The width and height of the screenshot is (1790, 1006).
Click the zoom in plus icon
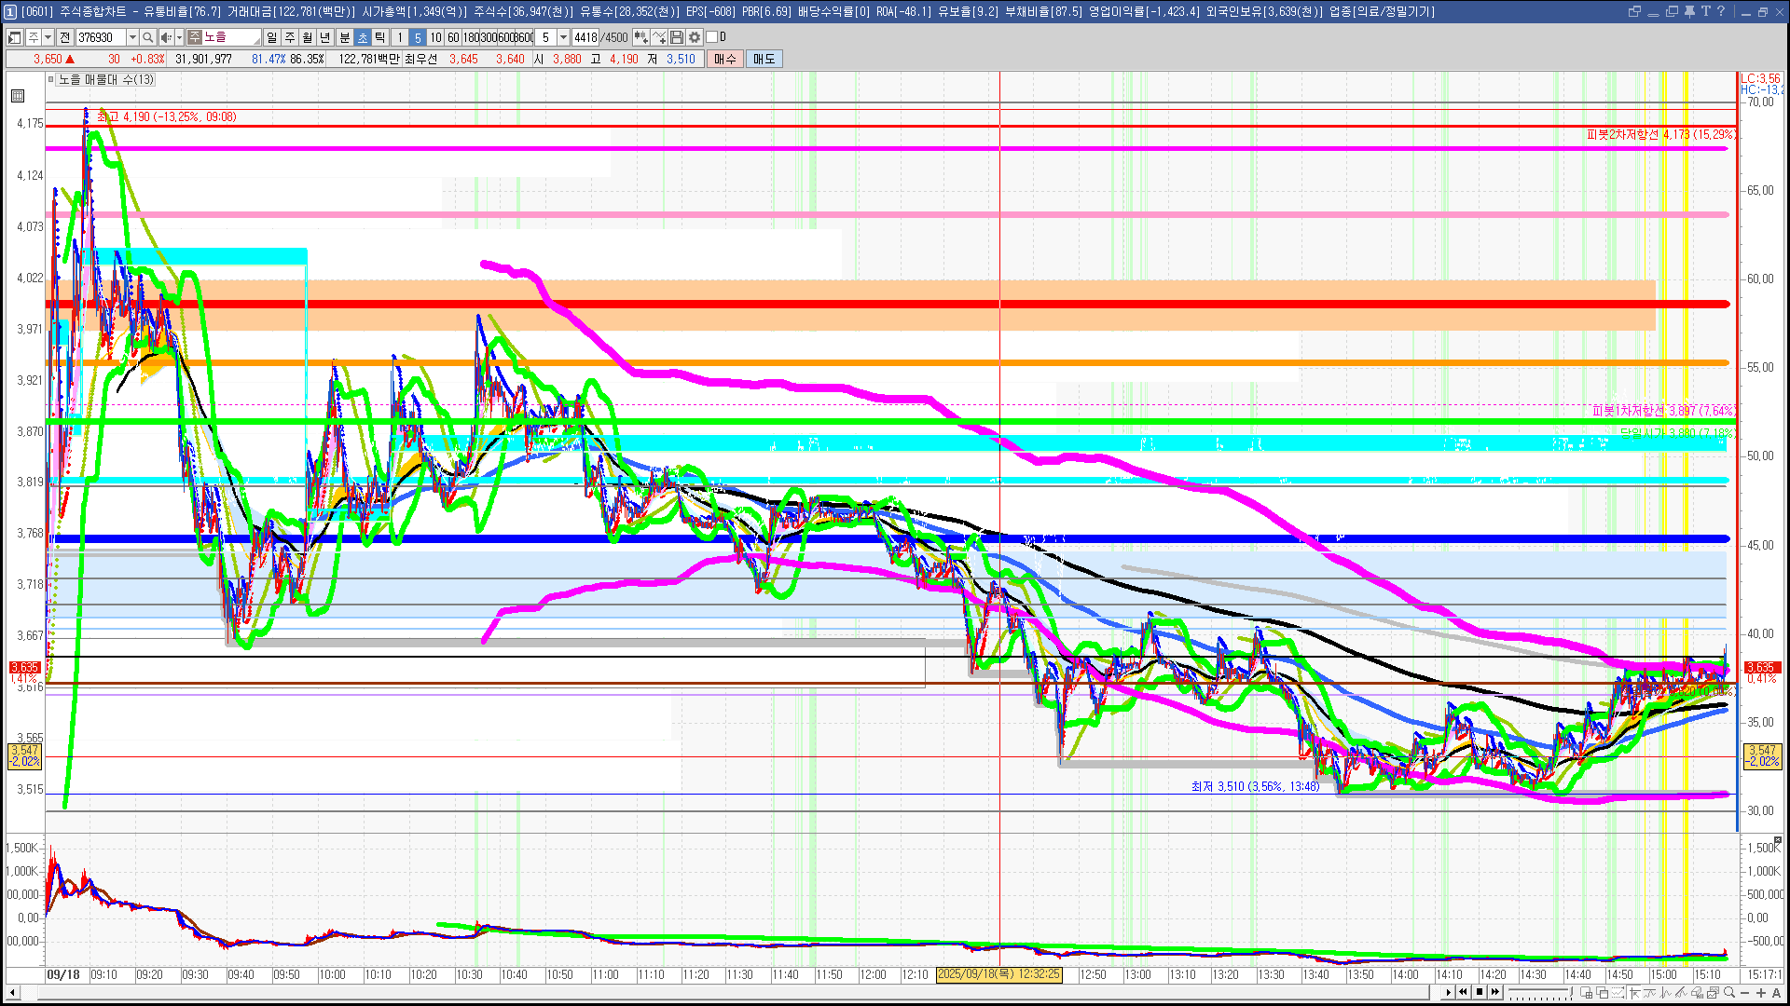point(1761,993)
